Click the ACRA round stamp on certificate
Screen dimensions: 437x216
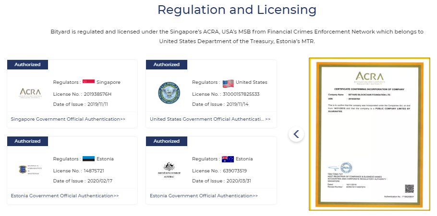tap(346, 168)
